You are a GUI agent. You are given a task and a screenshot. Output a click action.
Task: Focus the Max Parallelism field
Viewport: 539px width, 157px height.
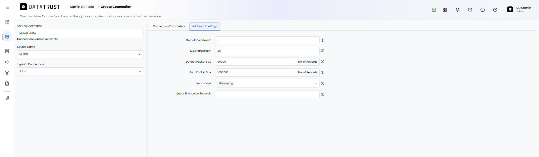267,51
